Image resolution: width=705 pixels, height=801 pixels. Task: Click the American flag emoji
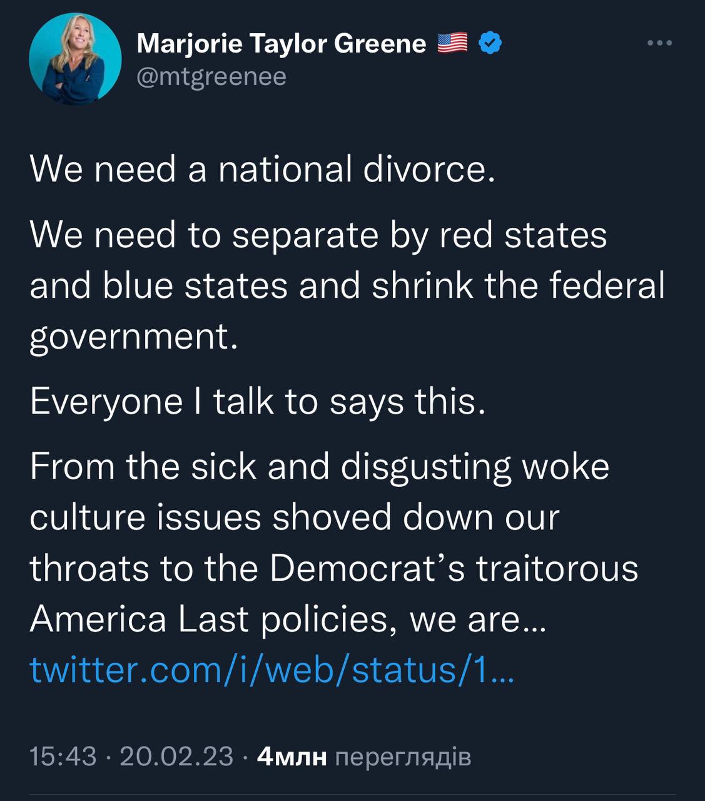(452, 43)
